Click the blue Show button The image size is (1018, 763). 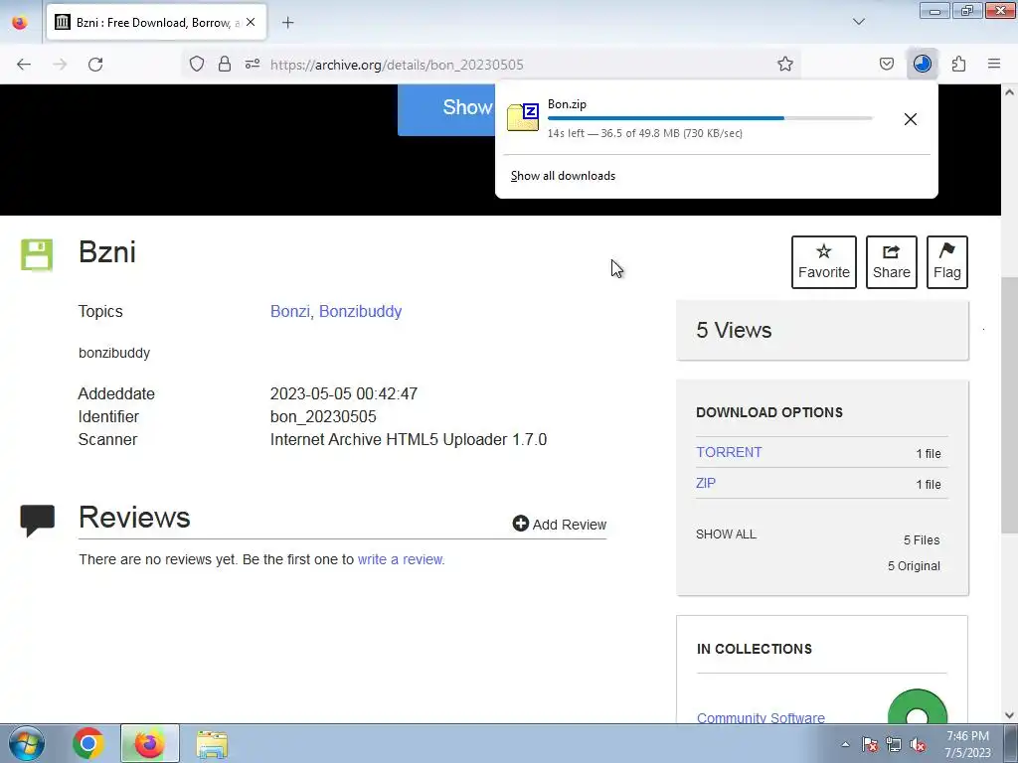point(446,109)
